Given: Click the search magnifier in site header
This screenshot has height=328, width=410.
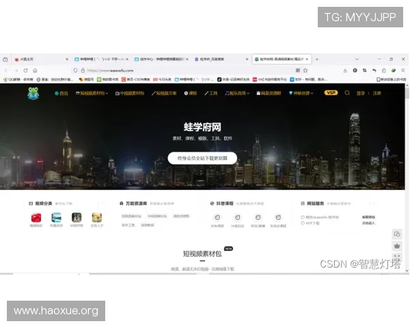Looking at the screenshot, I should click(347, 93).
